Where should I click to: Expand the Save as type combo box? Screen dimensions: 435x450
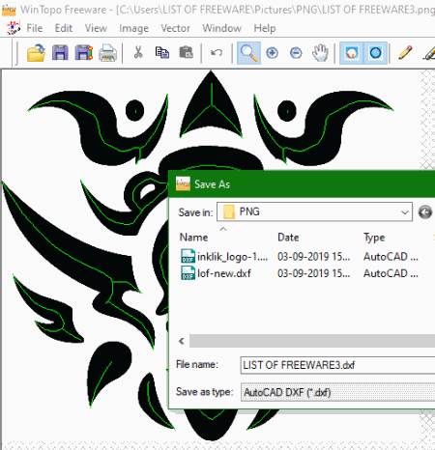pyautogui.click(x=337, y=392)
